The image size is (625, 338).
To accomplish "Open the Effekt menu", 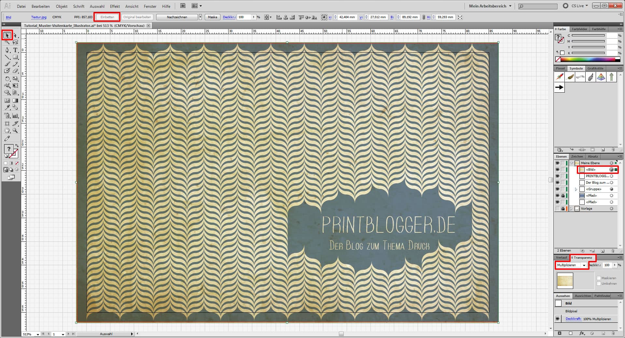I will click(115, 6).
